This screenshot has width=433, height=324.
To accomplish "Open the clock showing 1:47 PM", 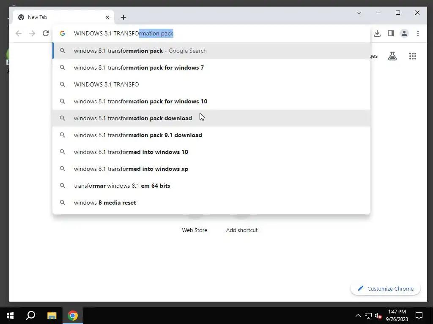I will pos(397,316).
